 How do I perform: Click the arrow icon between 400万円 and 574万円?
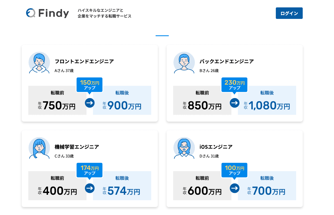point(90,188)
